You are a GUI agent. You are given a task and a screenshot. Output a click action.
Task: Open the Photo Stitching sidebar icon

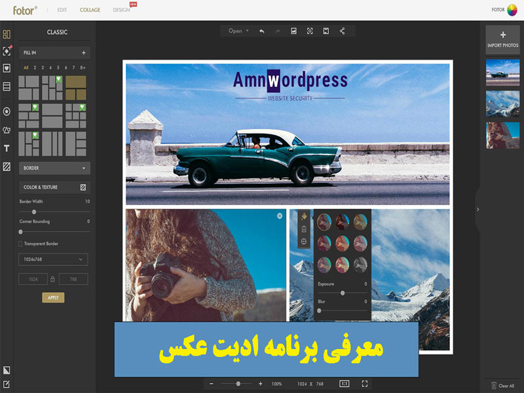tap(7, 86)
